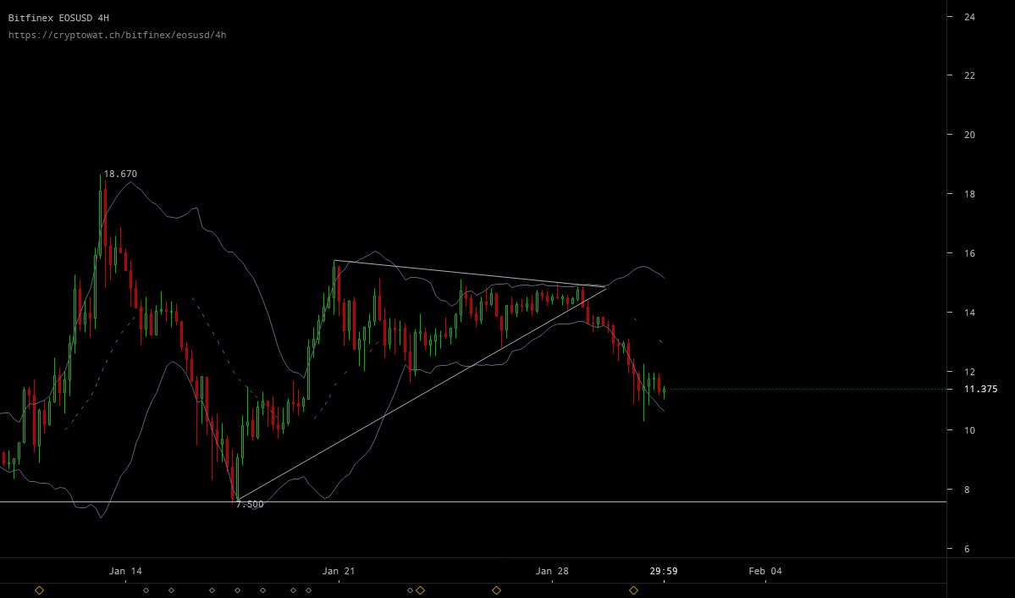Viewport: 1015px width, 598px height.
Task: Open the cryptowat.ch bitfinex eosusd URL text
Action: pos(117,35)
